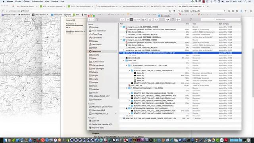The width and height of the screenshot is (254, 143).
Task: Expand BDALTIV2_DST_75M_ASC_LAMB93_IGN69_FRANCE folder
Action: (129, 93)
